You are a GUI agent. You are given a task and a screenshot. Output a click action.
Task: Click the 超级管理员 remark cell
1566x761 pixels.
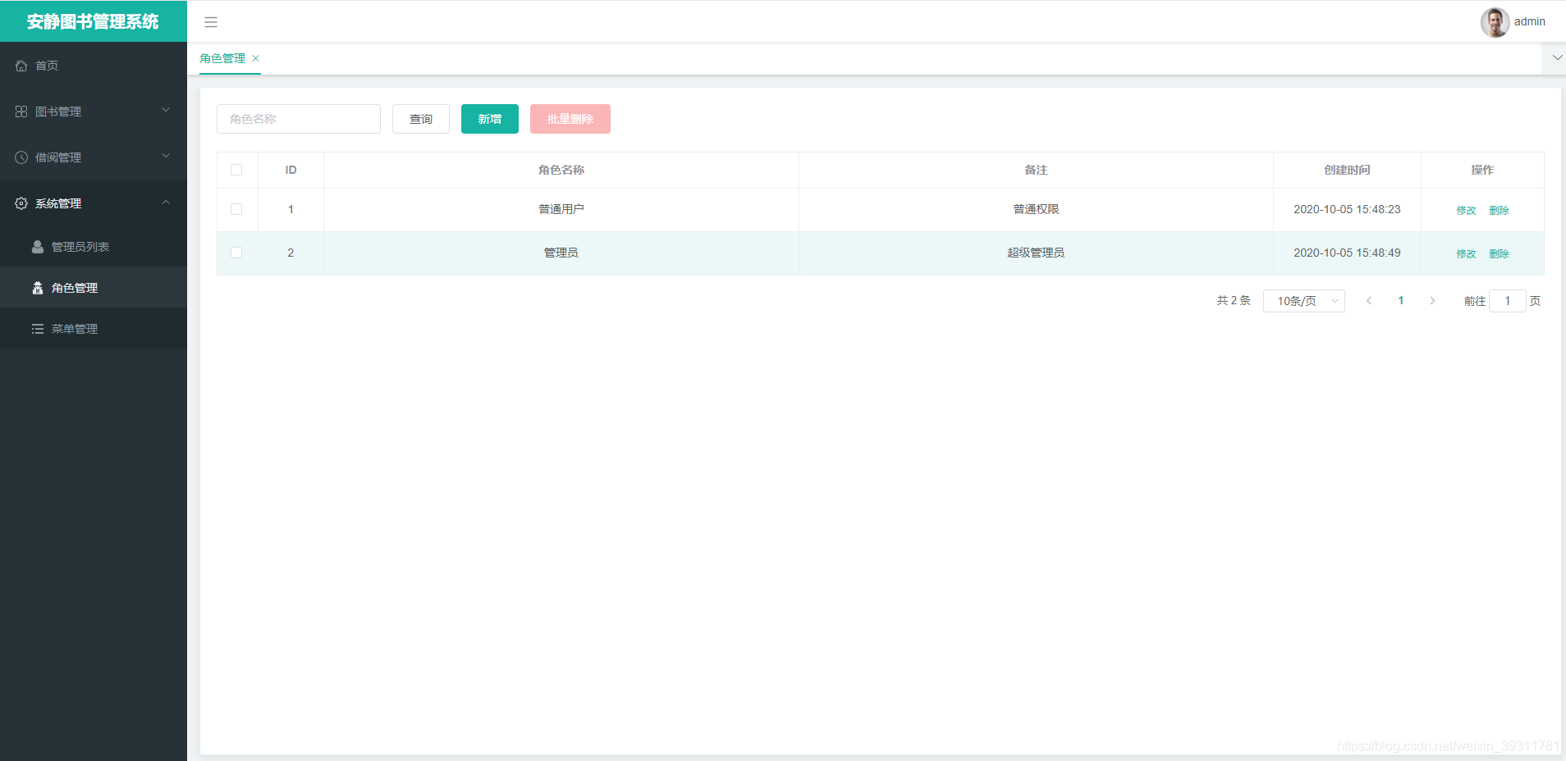click(1036, 253)
